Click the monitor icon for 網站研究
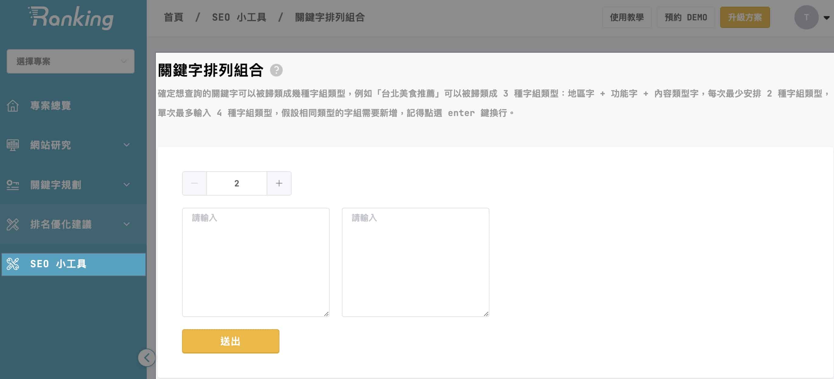The height and width of the screenshot is (379, 834). click(12, 145)
